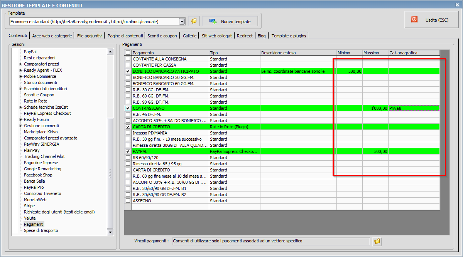Open the Blog tab

[262, 36]
